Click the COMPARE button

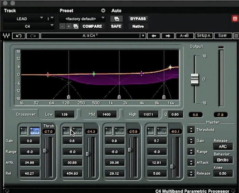92,26
